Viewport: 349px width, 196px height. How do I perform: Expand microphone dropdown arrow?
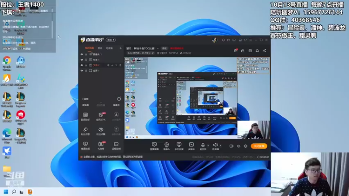coord(208,145)
